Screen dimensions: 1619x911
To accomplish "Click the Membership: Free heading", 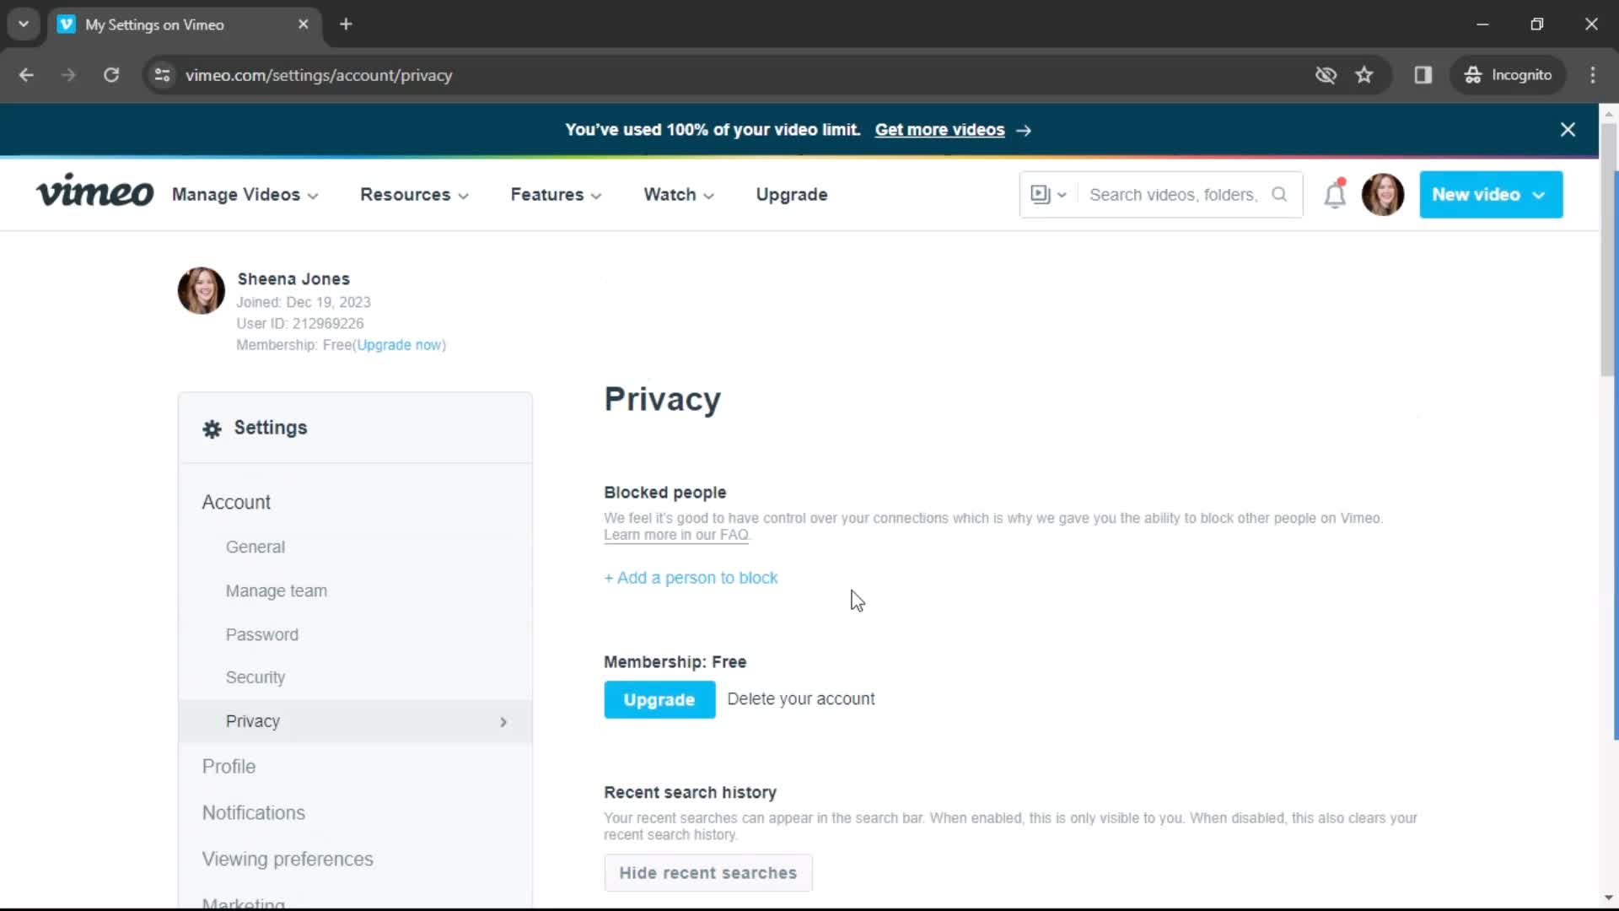I will coord(675,662).
